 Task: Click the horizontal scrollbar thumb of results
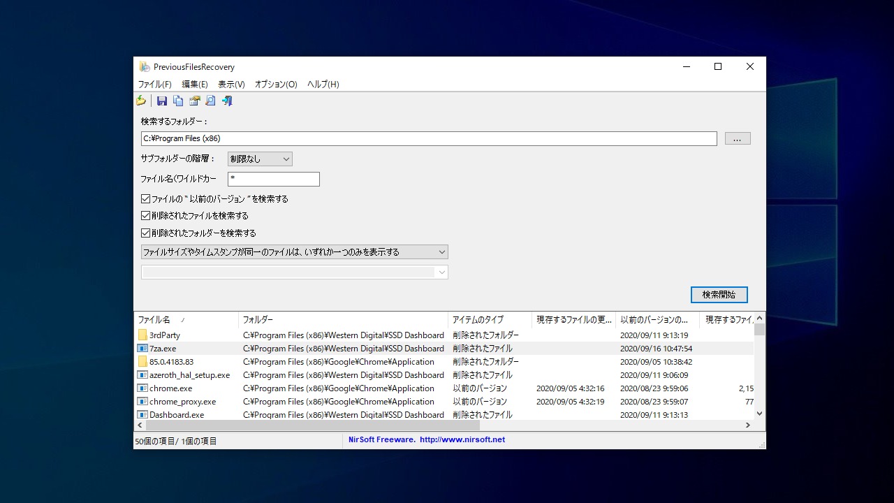point(313,425)
